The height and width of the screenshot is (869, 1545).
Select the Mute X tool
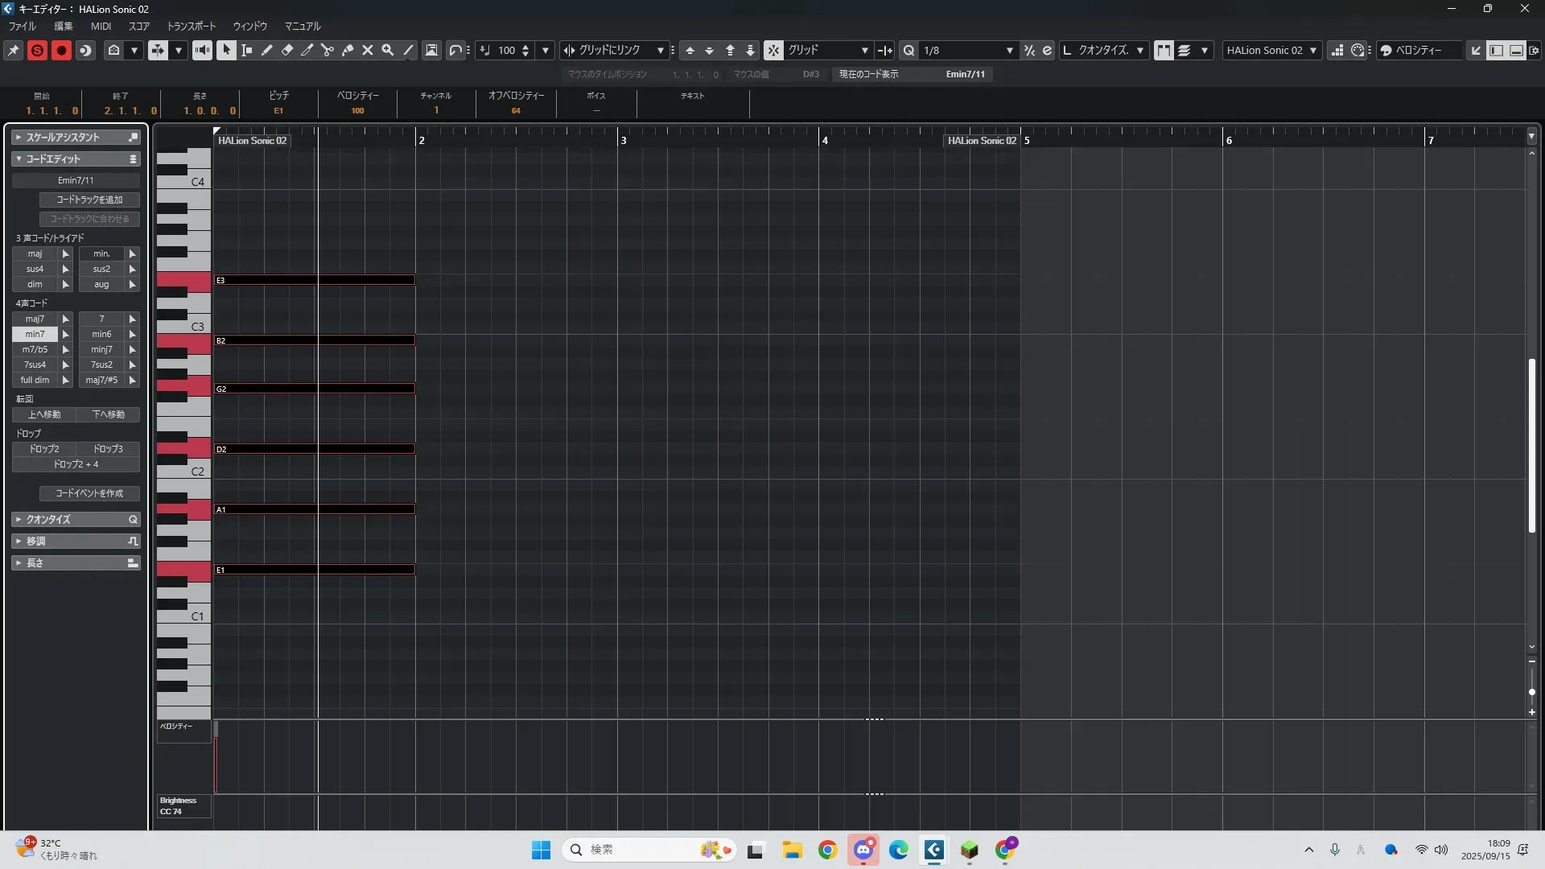pos(368,50)
